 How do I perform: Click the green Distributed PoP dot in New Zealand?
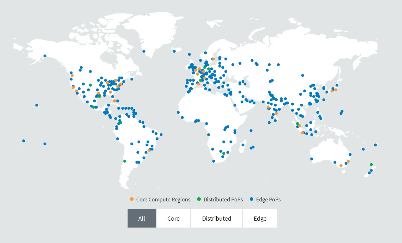coord(371,165)
